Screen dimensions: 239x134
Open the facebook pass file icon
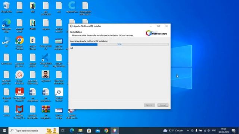click(6, 77)
